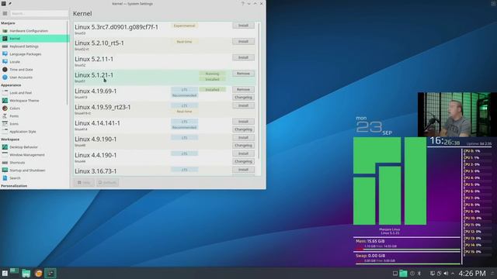Select the Linux 5.2.11-1 row text

94,59
